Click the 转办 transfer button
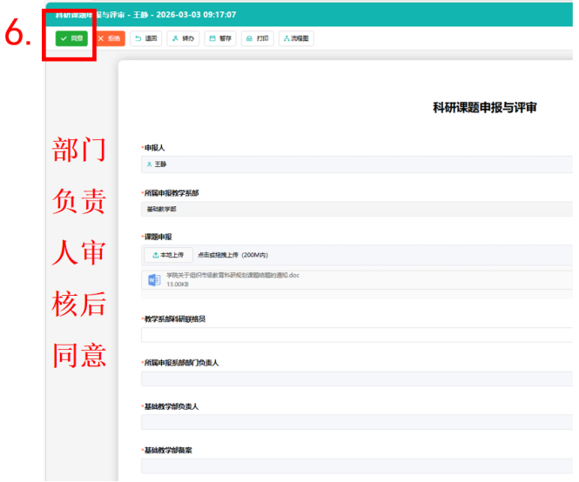The width and height of the screenshot is (579, 482). click(146, 39)
